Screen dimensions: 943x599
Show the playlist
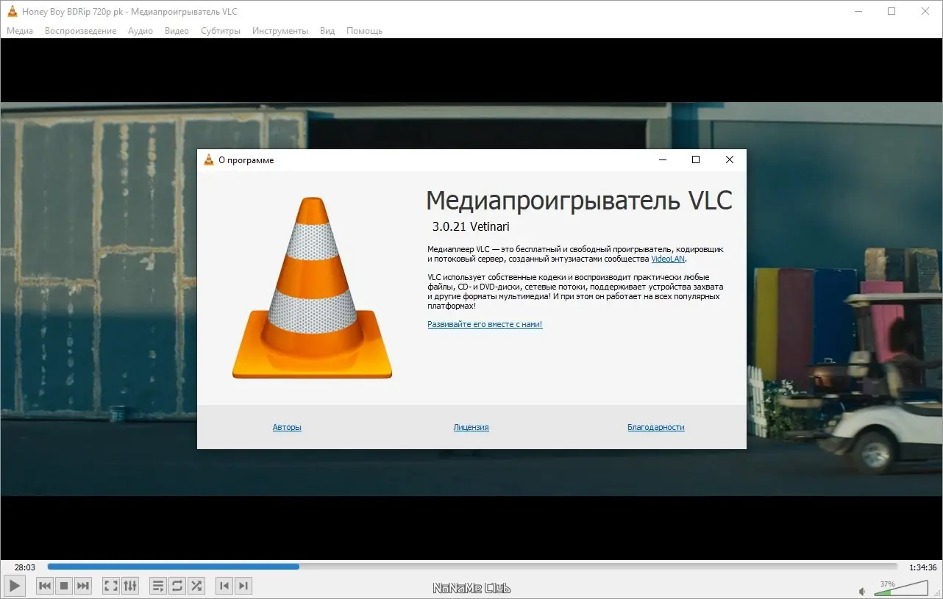(x=158, y=586)
